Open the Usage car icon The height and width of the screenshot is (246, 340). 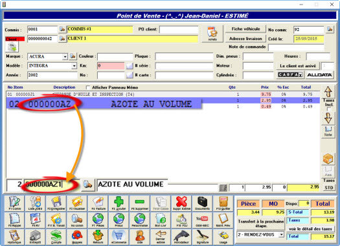tap(223, 237)
